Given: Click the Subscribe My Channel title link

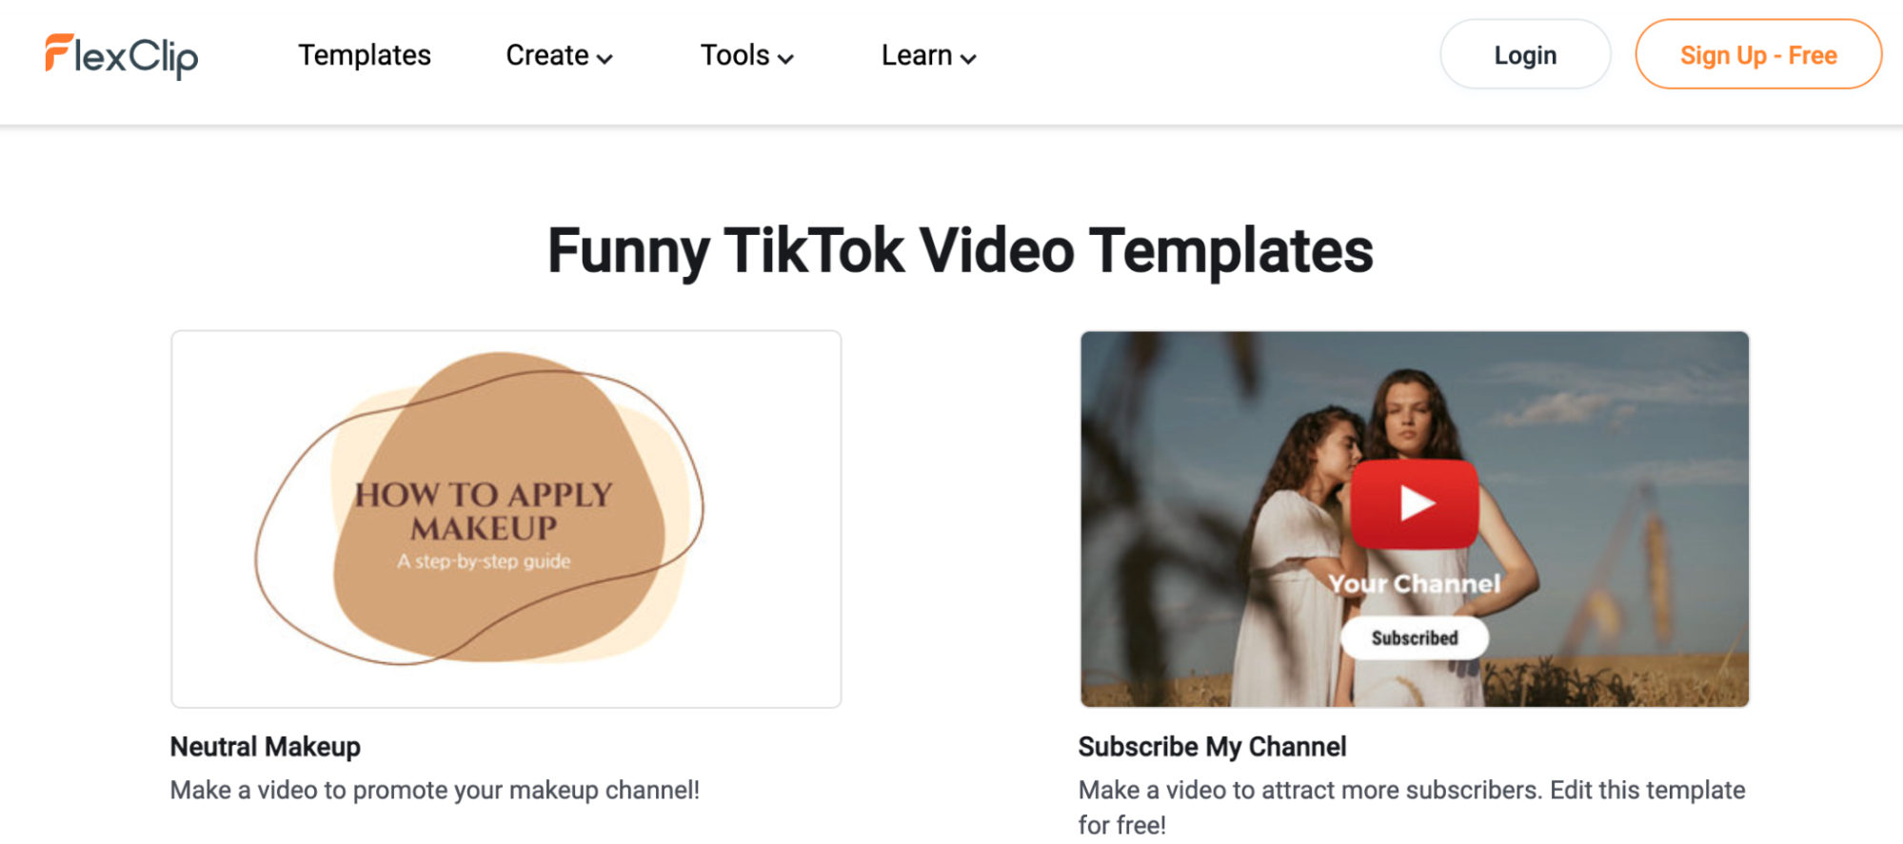Looking at the screenshot, I should 1212,747.
